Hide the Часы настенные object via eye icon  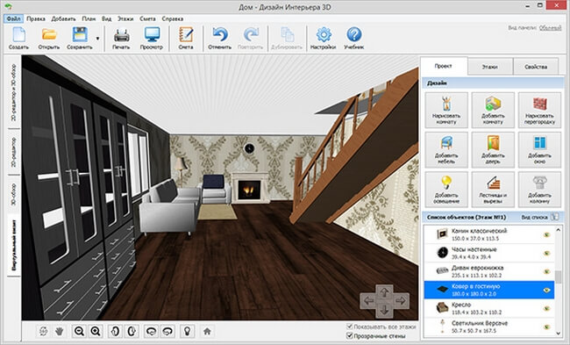546,253
